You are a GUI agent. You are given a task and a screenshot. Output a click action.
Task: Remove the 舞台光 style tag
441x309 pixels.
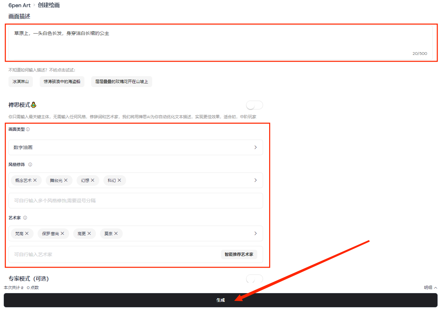click(66, 180)
